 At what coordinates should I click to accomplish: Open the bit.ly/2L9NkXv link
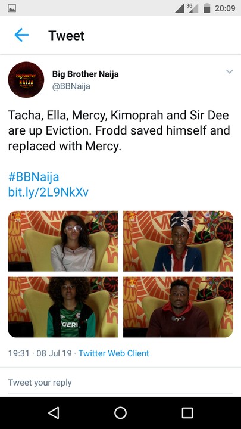pyautogui.click(x=48, y=192)
